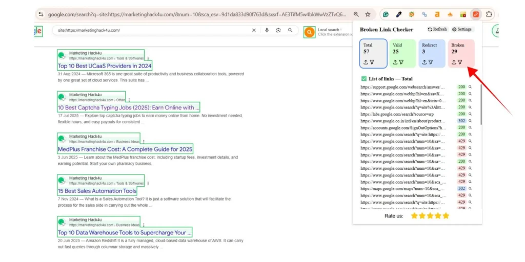Rate with the fifth star

[446, 216]
